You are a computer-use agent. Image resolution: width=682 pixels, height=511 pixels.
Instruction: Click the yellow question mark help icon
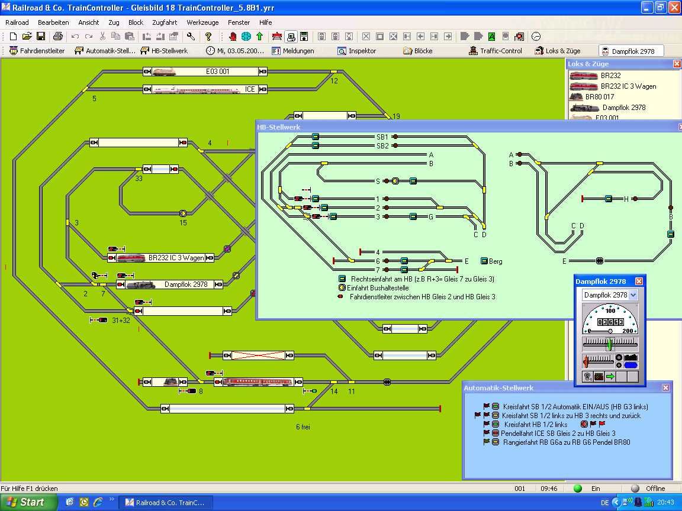point(208,37)
